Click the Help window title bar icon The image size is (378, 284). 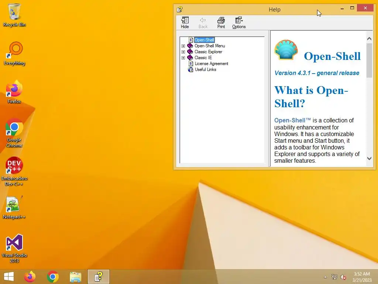point(180,9)
